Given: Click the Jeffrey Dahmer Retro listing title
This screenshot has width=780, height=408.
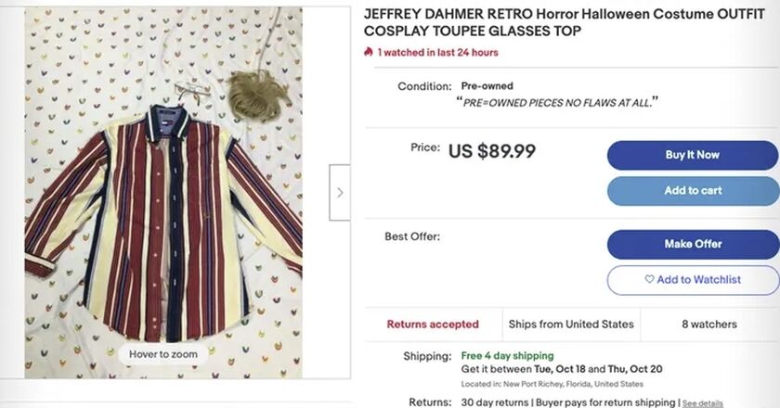Looking at the screenshot, I should (565, 22).
